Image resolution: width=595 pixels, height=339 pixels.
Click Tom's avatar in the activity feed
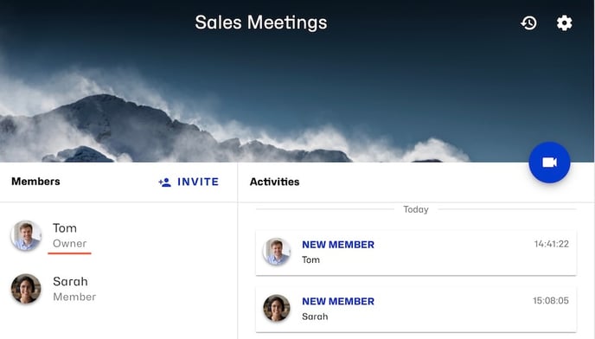click(x=277, y=252)
